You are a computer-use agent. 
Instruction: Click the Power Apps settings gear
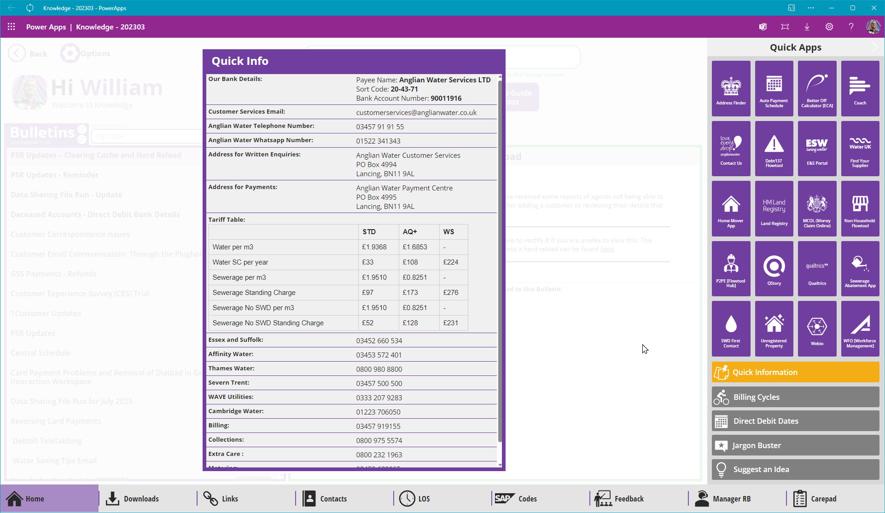[829, 27]
